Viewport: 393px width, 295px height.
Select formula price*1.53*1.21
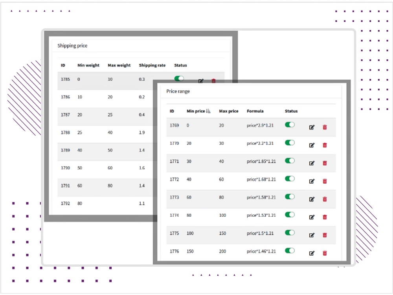point(261,216)
